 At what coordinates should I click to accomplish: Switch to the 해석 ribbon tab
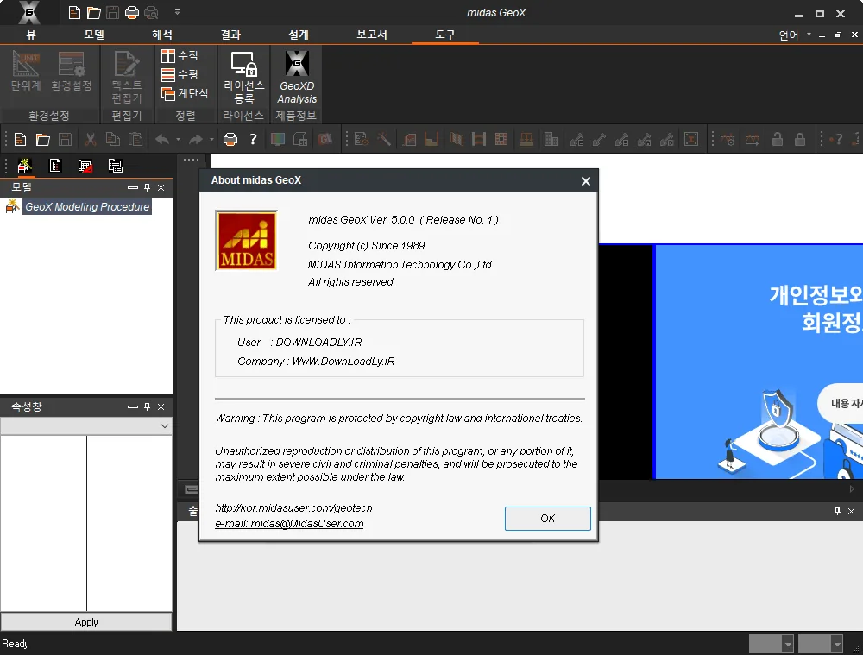click(162, 35)
